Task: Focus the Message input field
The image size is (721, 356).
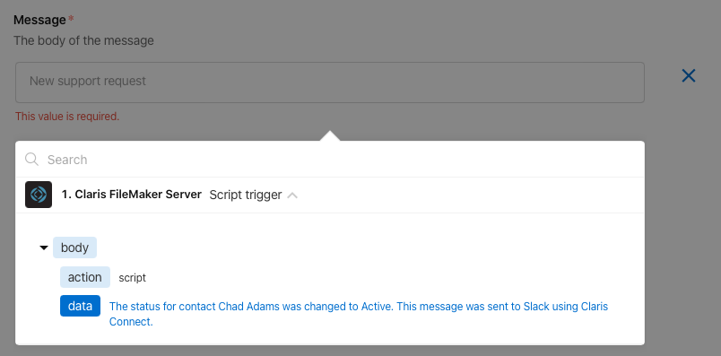Action: [330, 82]
